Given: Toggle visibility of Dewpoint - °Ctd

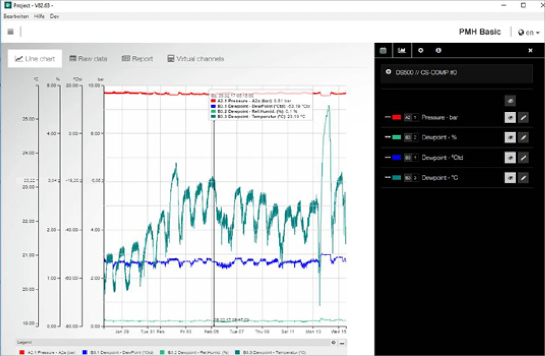Looking at the screenshot, I should pyautogui.click(x=510, y=158).
